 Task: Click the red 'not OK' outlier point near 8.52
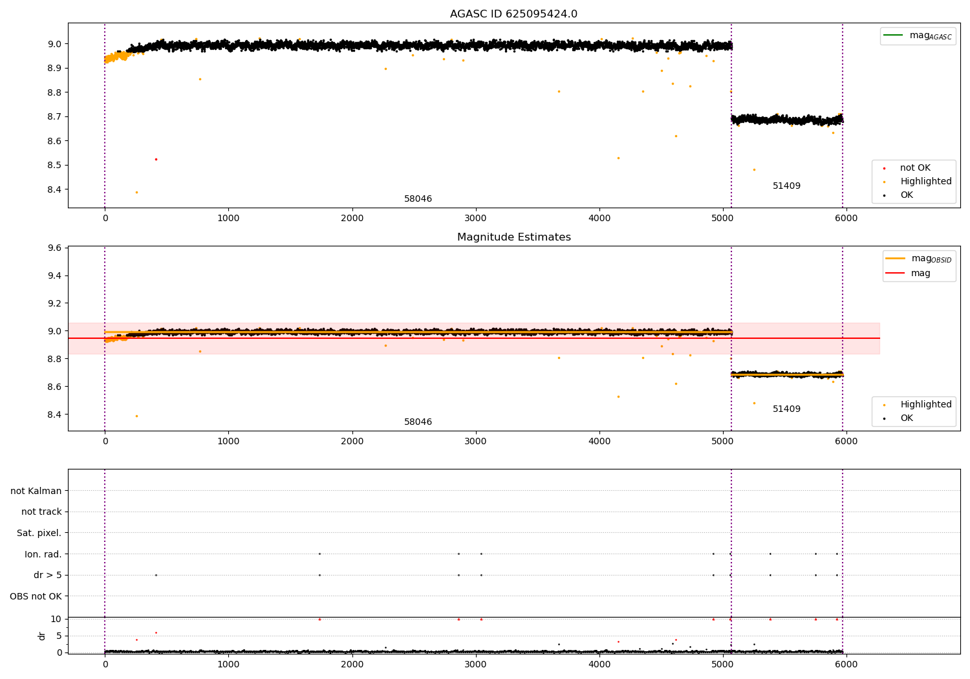pos(156,159)
